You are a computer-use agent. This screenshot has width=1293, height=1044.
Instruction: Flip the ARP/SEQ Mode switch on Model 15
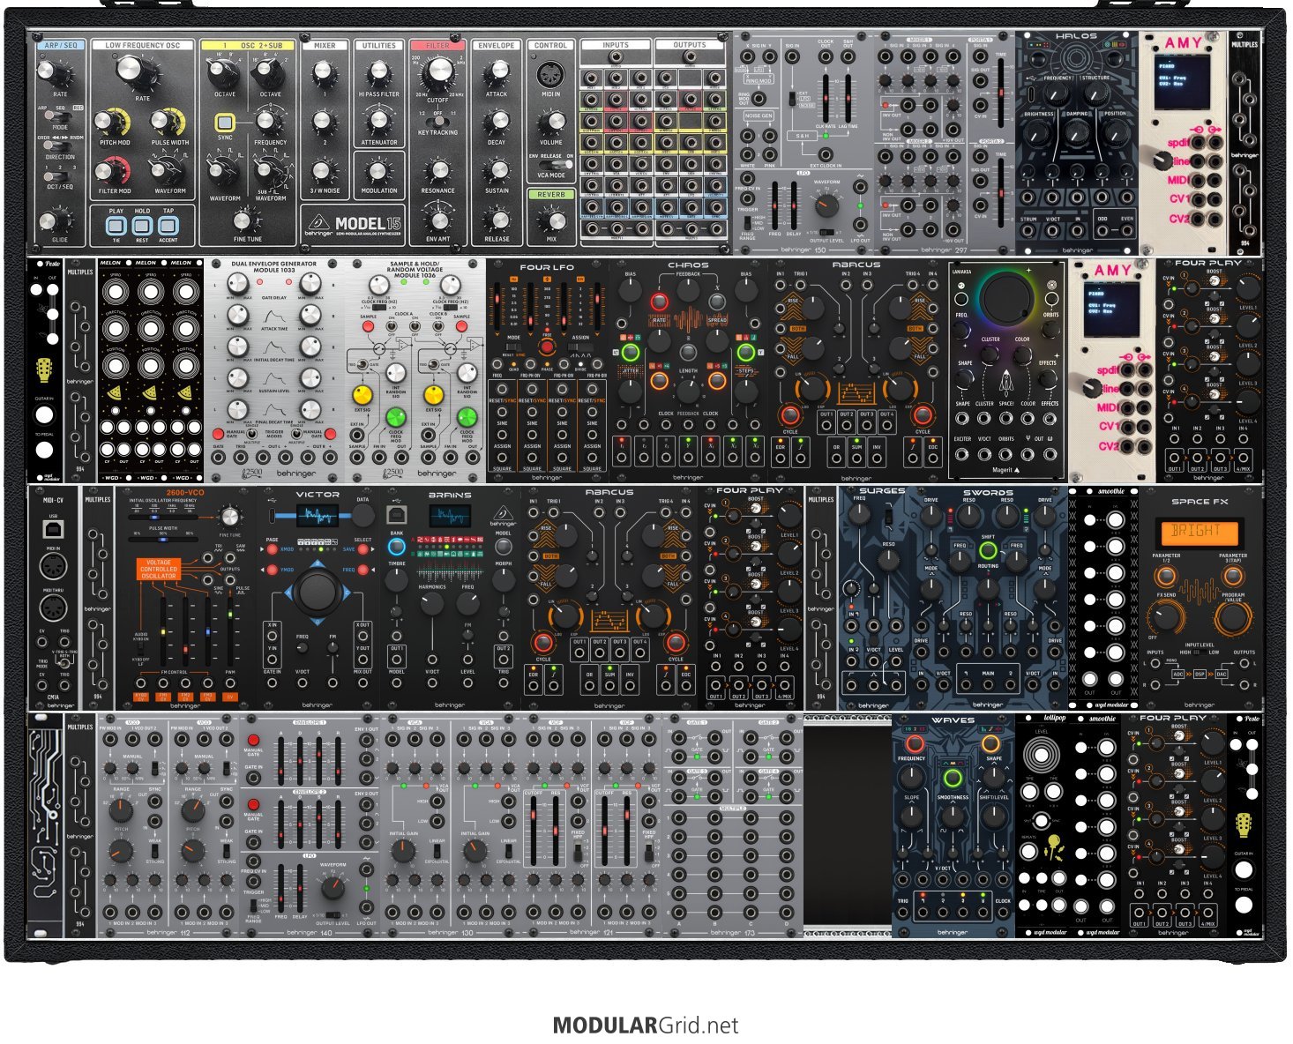(x=60, y=117)
